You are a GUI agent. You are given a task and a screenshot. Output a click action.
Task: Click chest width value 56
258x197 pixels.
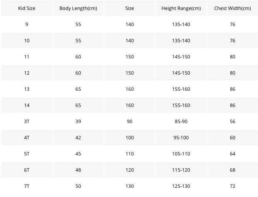click(233, 121)
